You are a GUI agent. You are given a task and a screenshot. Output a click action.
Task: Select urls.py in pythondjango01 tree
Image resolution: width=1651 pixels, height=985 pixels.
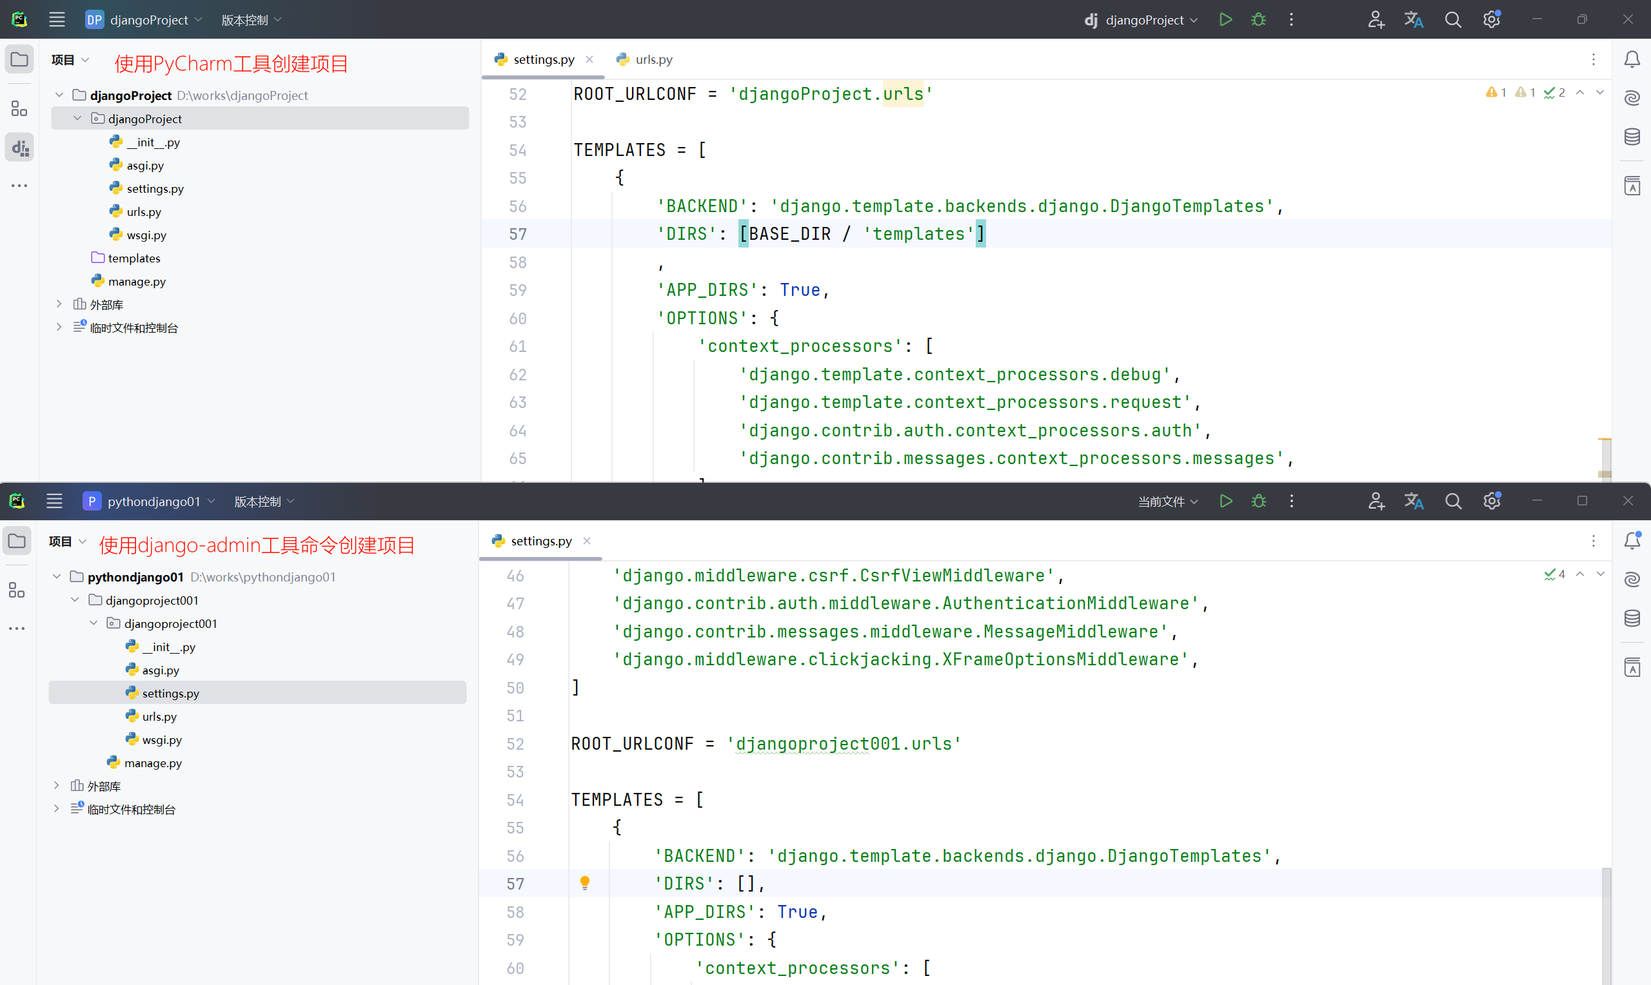[152, 716]
